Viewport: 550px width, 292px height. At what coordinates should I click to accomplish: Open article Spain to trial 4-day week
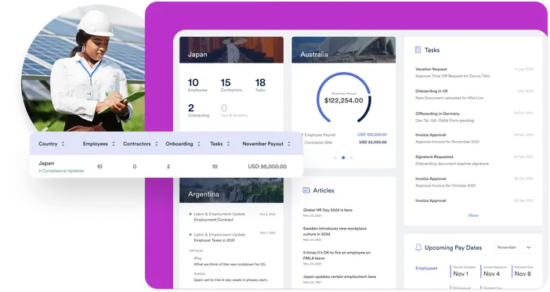231,280
